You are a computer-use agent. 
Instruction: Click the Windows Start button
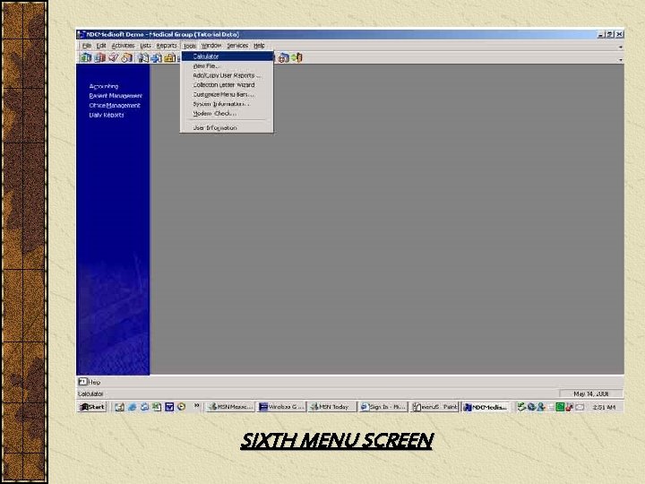pos(92,407)
